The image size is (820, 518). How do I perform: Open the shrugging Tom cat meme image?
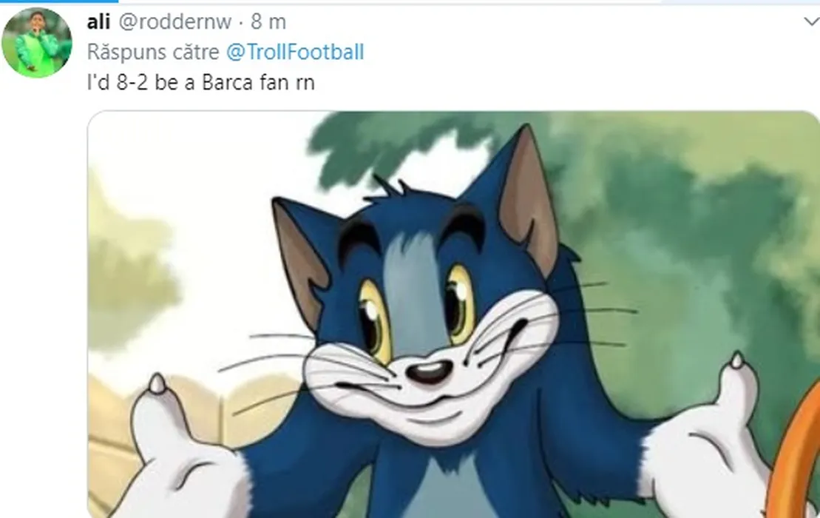(x=453, y=314)
